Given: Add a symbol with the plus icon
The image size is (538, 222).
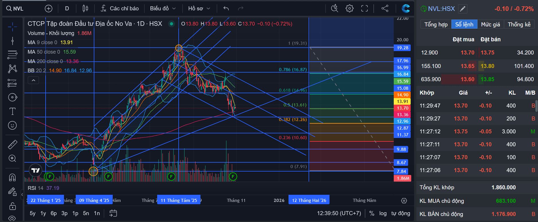Looking at the screenshot, I should click(x=48, y=9).
